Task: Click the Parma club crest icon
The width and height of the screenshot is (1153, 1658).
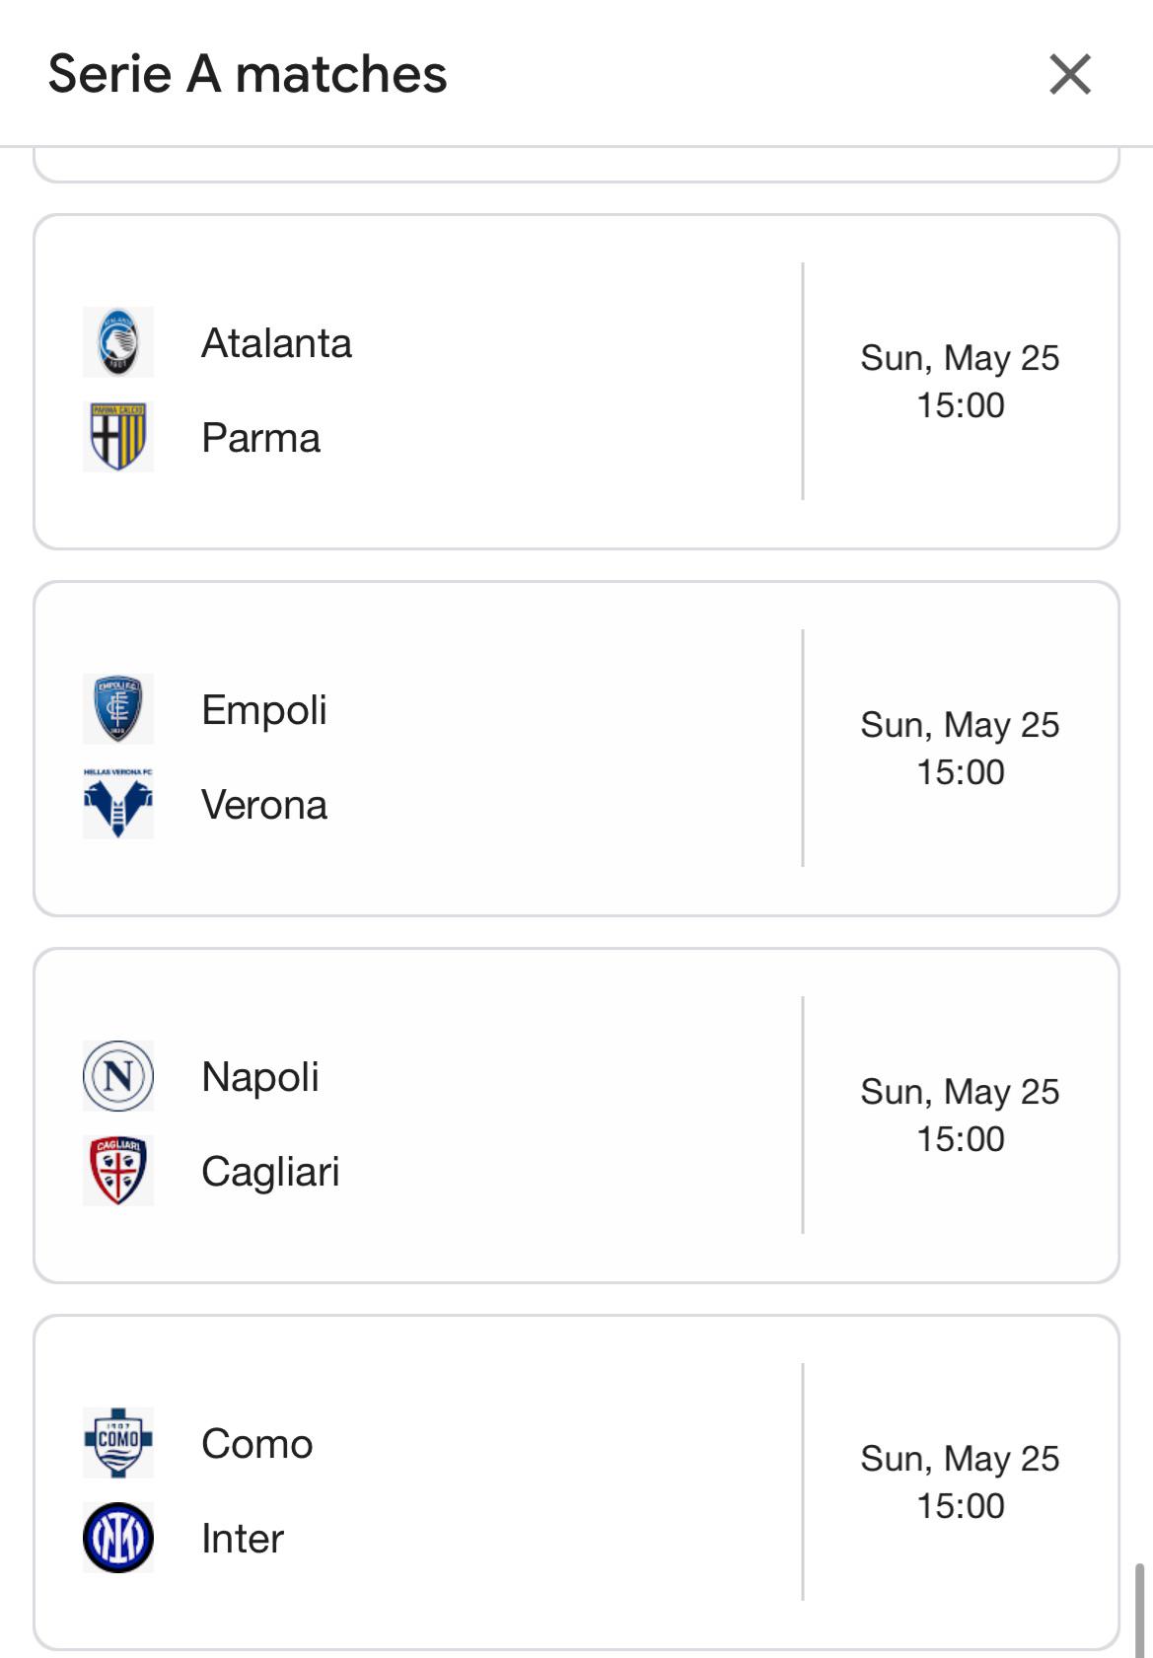Action: [x=118, y=437]
